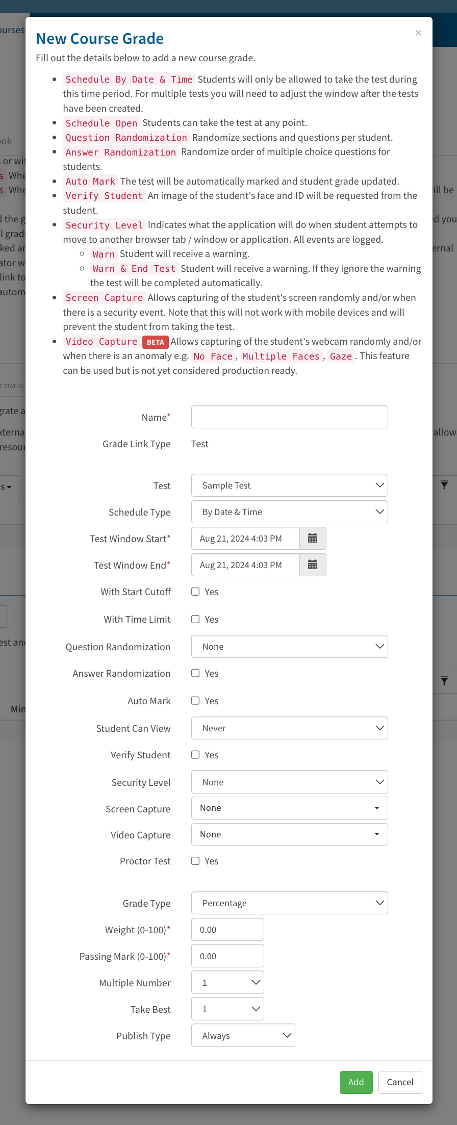Focus the Passing Mark (0-100) input
This screenshot has width=457, height=1125.
227,956
